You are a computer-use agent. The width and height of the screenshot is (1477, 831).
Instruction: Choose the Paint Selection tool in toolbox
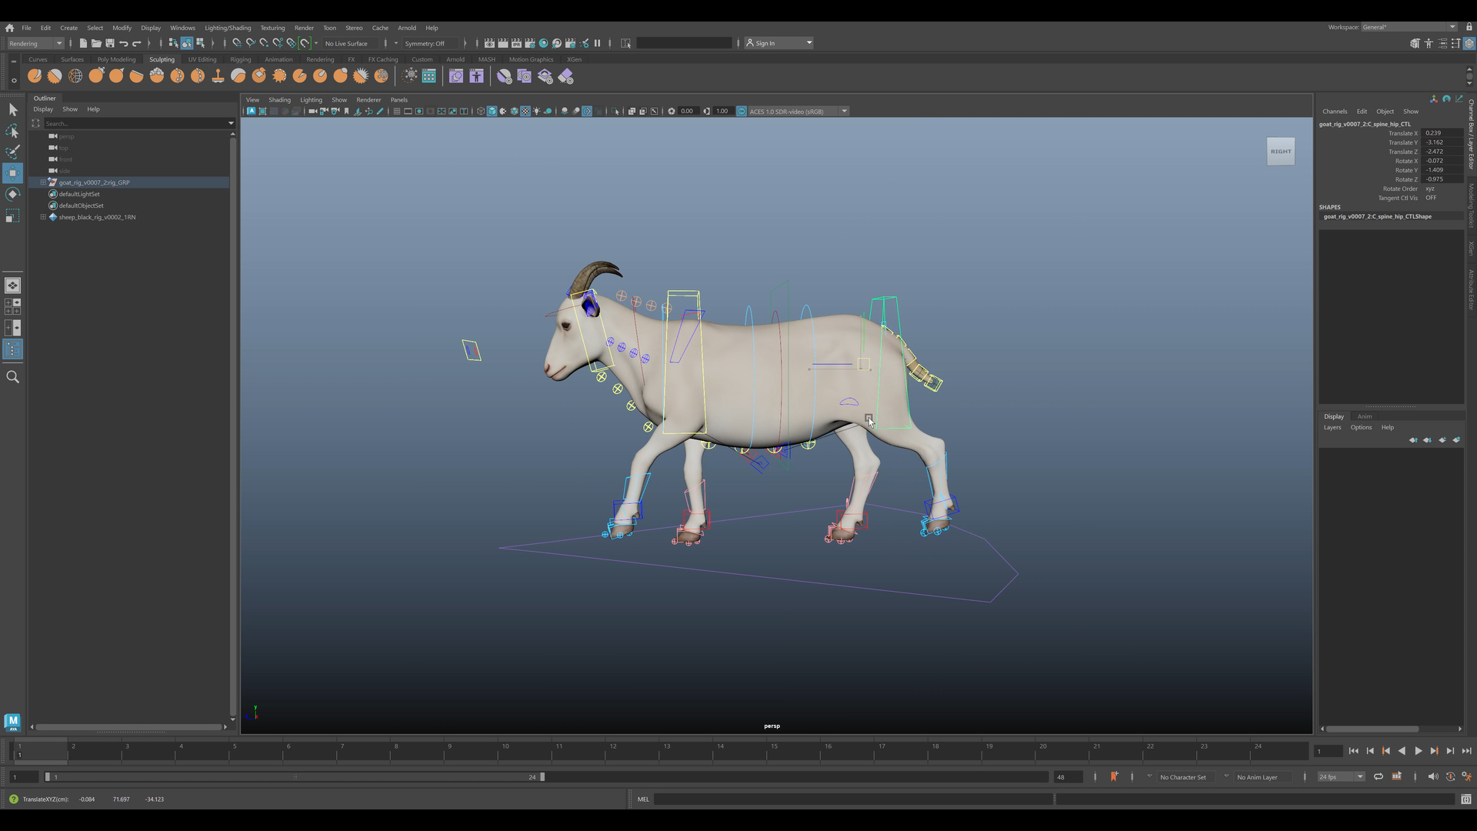tap(12, 152)
